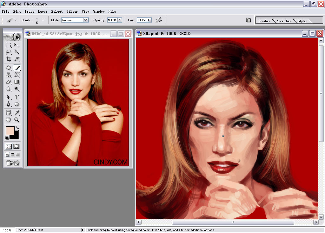Select the Move tool
The width and height of the screenshot is (325, 233).
click(17, 45)
